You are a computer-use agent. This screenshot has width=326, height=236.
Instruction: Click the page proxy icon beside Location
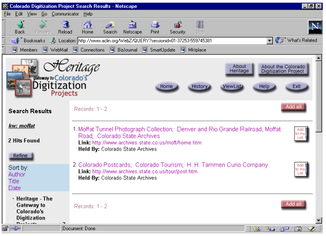coord(53,41)
